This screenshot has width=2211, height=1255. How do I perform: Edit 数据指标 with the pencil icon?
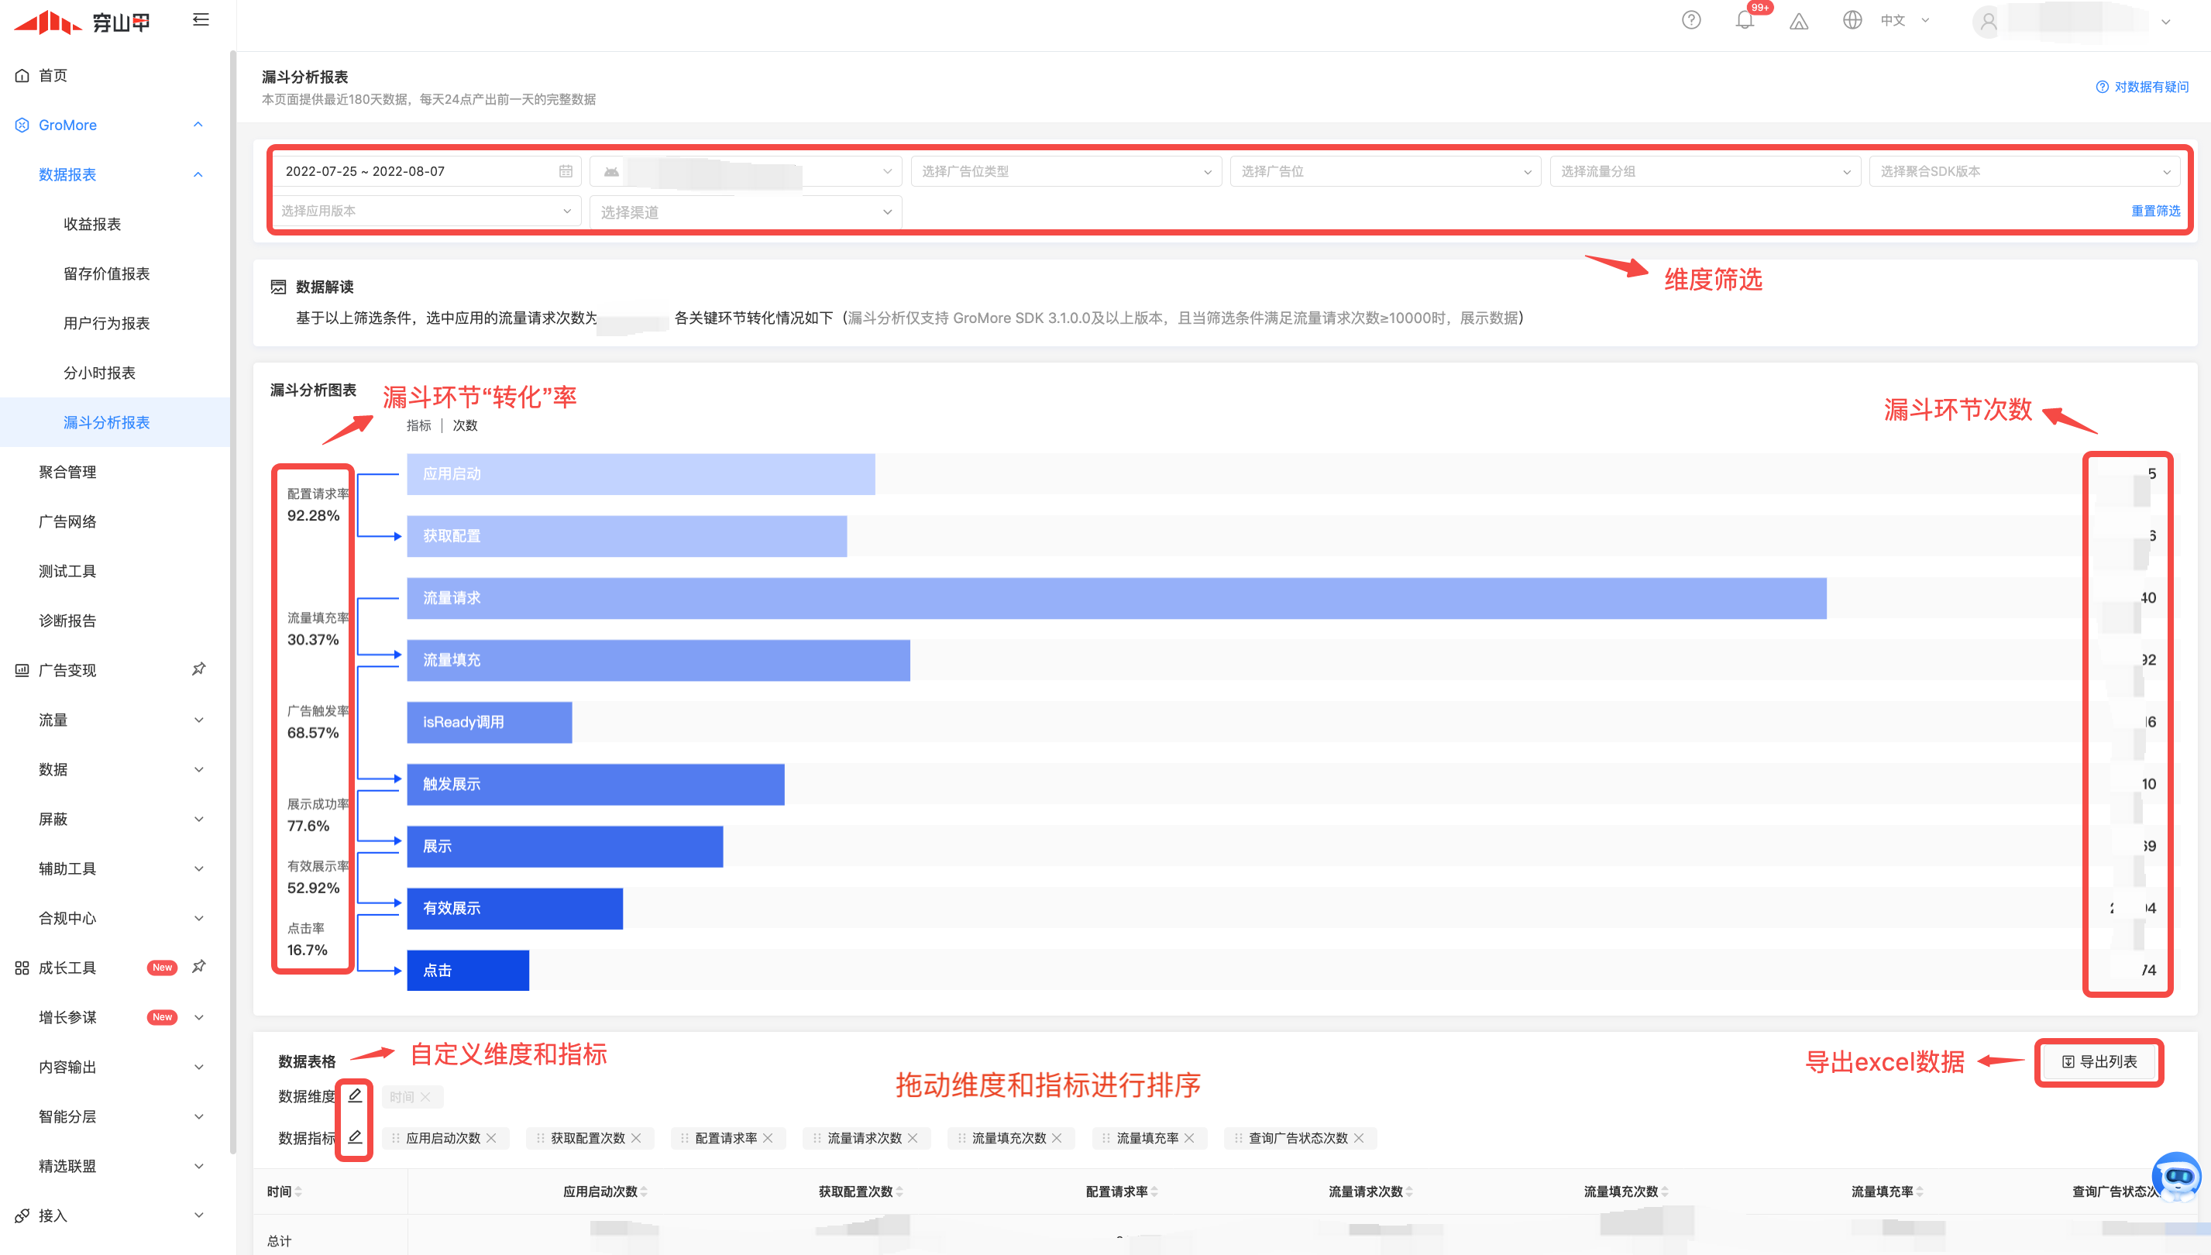pyautogui.click(x=354, y=1137)
